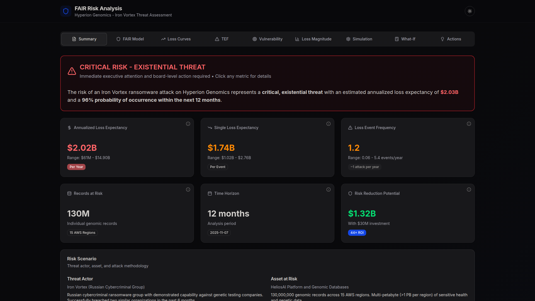Image resolution: width=535 pixels, height=301 pixels.
Task: Toggle light mode with the sun icon
Action: [x=470, y=11]
